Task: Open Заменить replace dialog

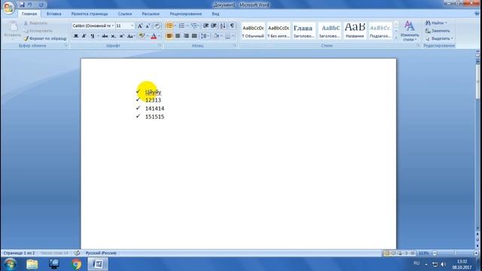Action: [x=438, y=31]
